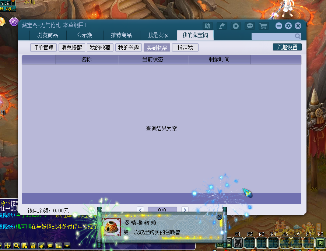Image resolution: width=326 pixels, height=251 pixels.
Task: Click the F6 skill slot
Action: click(297, 243)
